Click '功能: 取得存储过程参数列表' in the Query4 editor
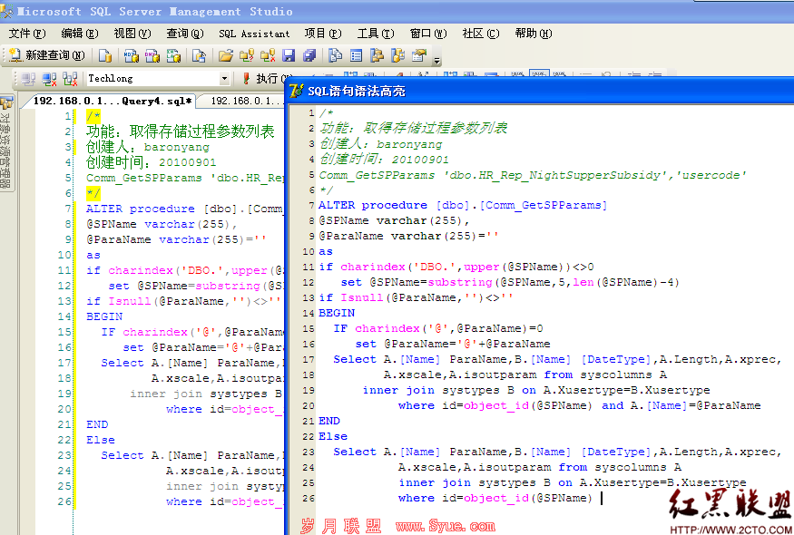The width and height of the screenshot is (794, 535). pos(181,131)
